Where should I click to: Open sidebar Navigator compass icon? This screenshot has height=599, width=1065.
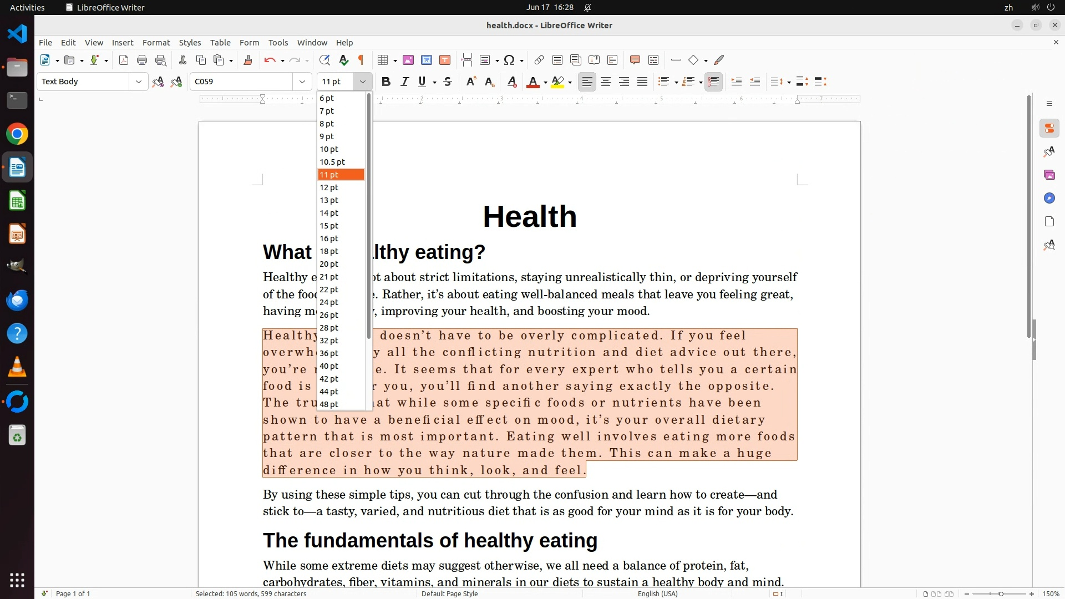(1049, 199)
